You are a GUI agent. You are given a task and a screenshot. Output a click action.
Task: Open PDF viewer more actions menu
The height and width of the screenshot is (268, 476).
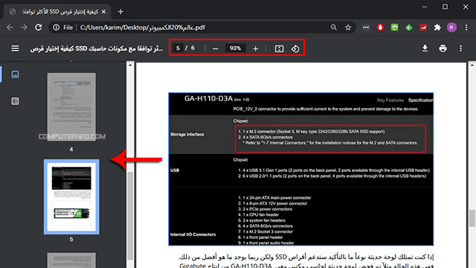[x=460, y=48]
